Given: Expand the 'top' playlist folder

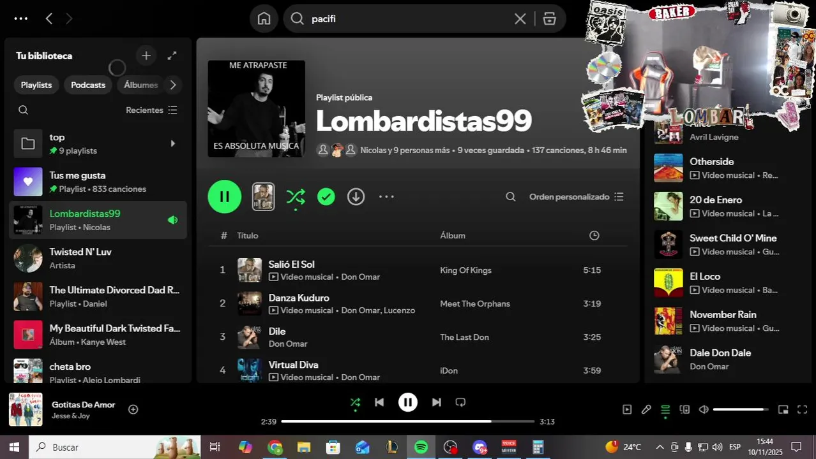Looking at the screenshot, I should (x=172, y=143).
